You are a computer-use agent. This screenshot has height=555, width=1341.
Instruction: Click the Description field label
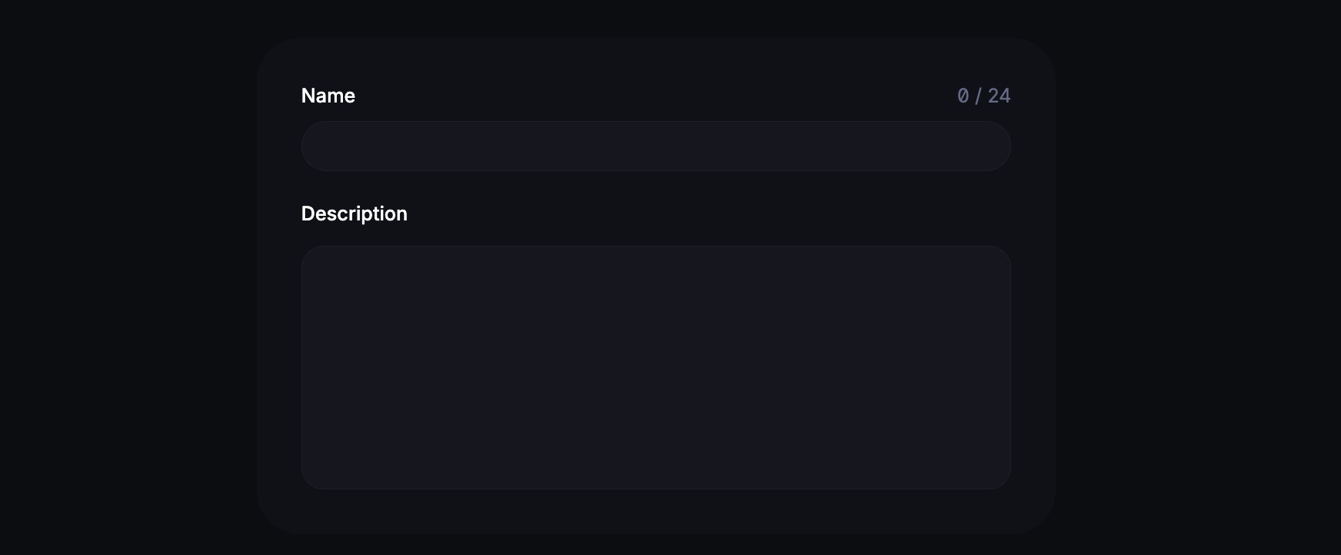[355, 214]
